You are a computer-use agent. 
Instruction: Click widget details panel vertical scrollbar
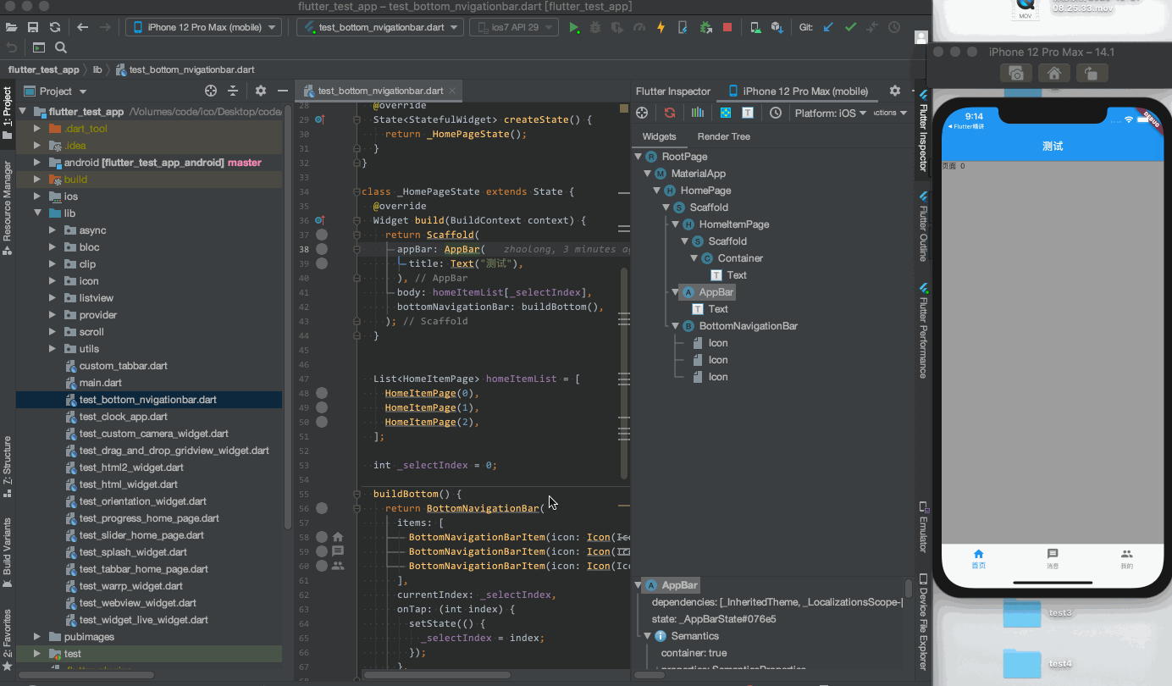tap(909, 588)
